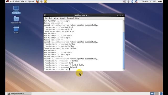Screen dimensions: 168x95
Task: Open the terminal View menu
Action: coord(56,18)
